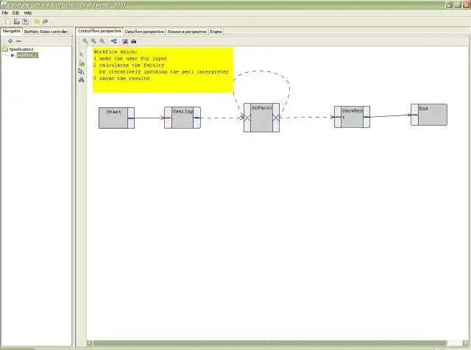Click the red input port of End node

point(414,115)
